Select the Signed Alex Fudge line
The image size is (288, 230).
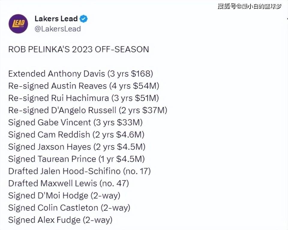pyautogui.click(x=60, y=220)
